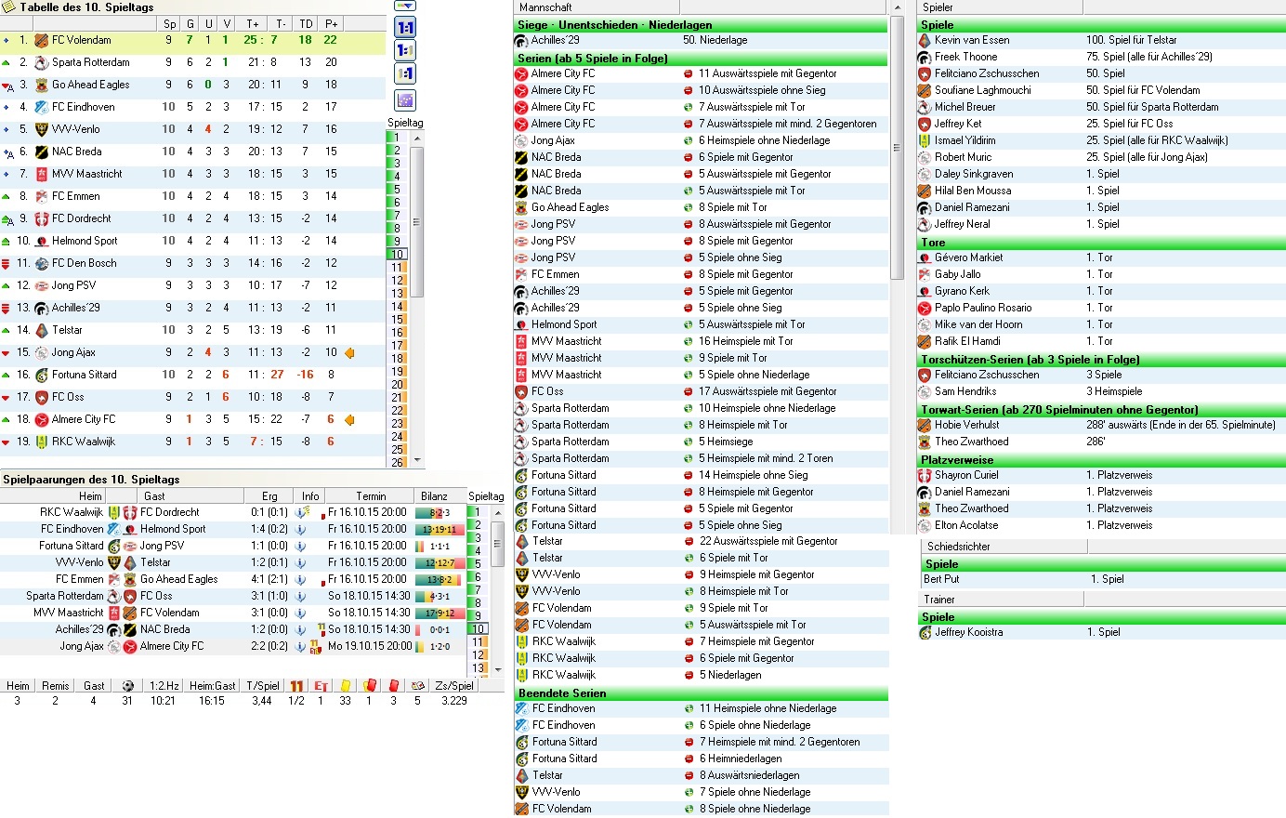
Task: Click the icon just left of the Zs/Spiel header
Action: (417, 686)
